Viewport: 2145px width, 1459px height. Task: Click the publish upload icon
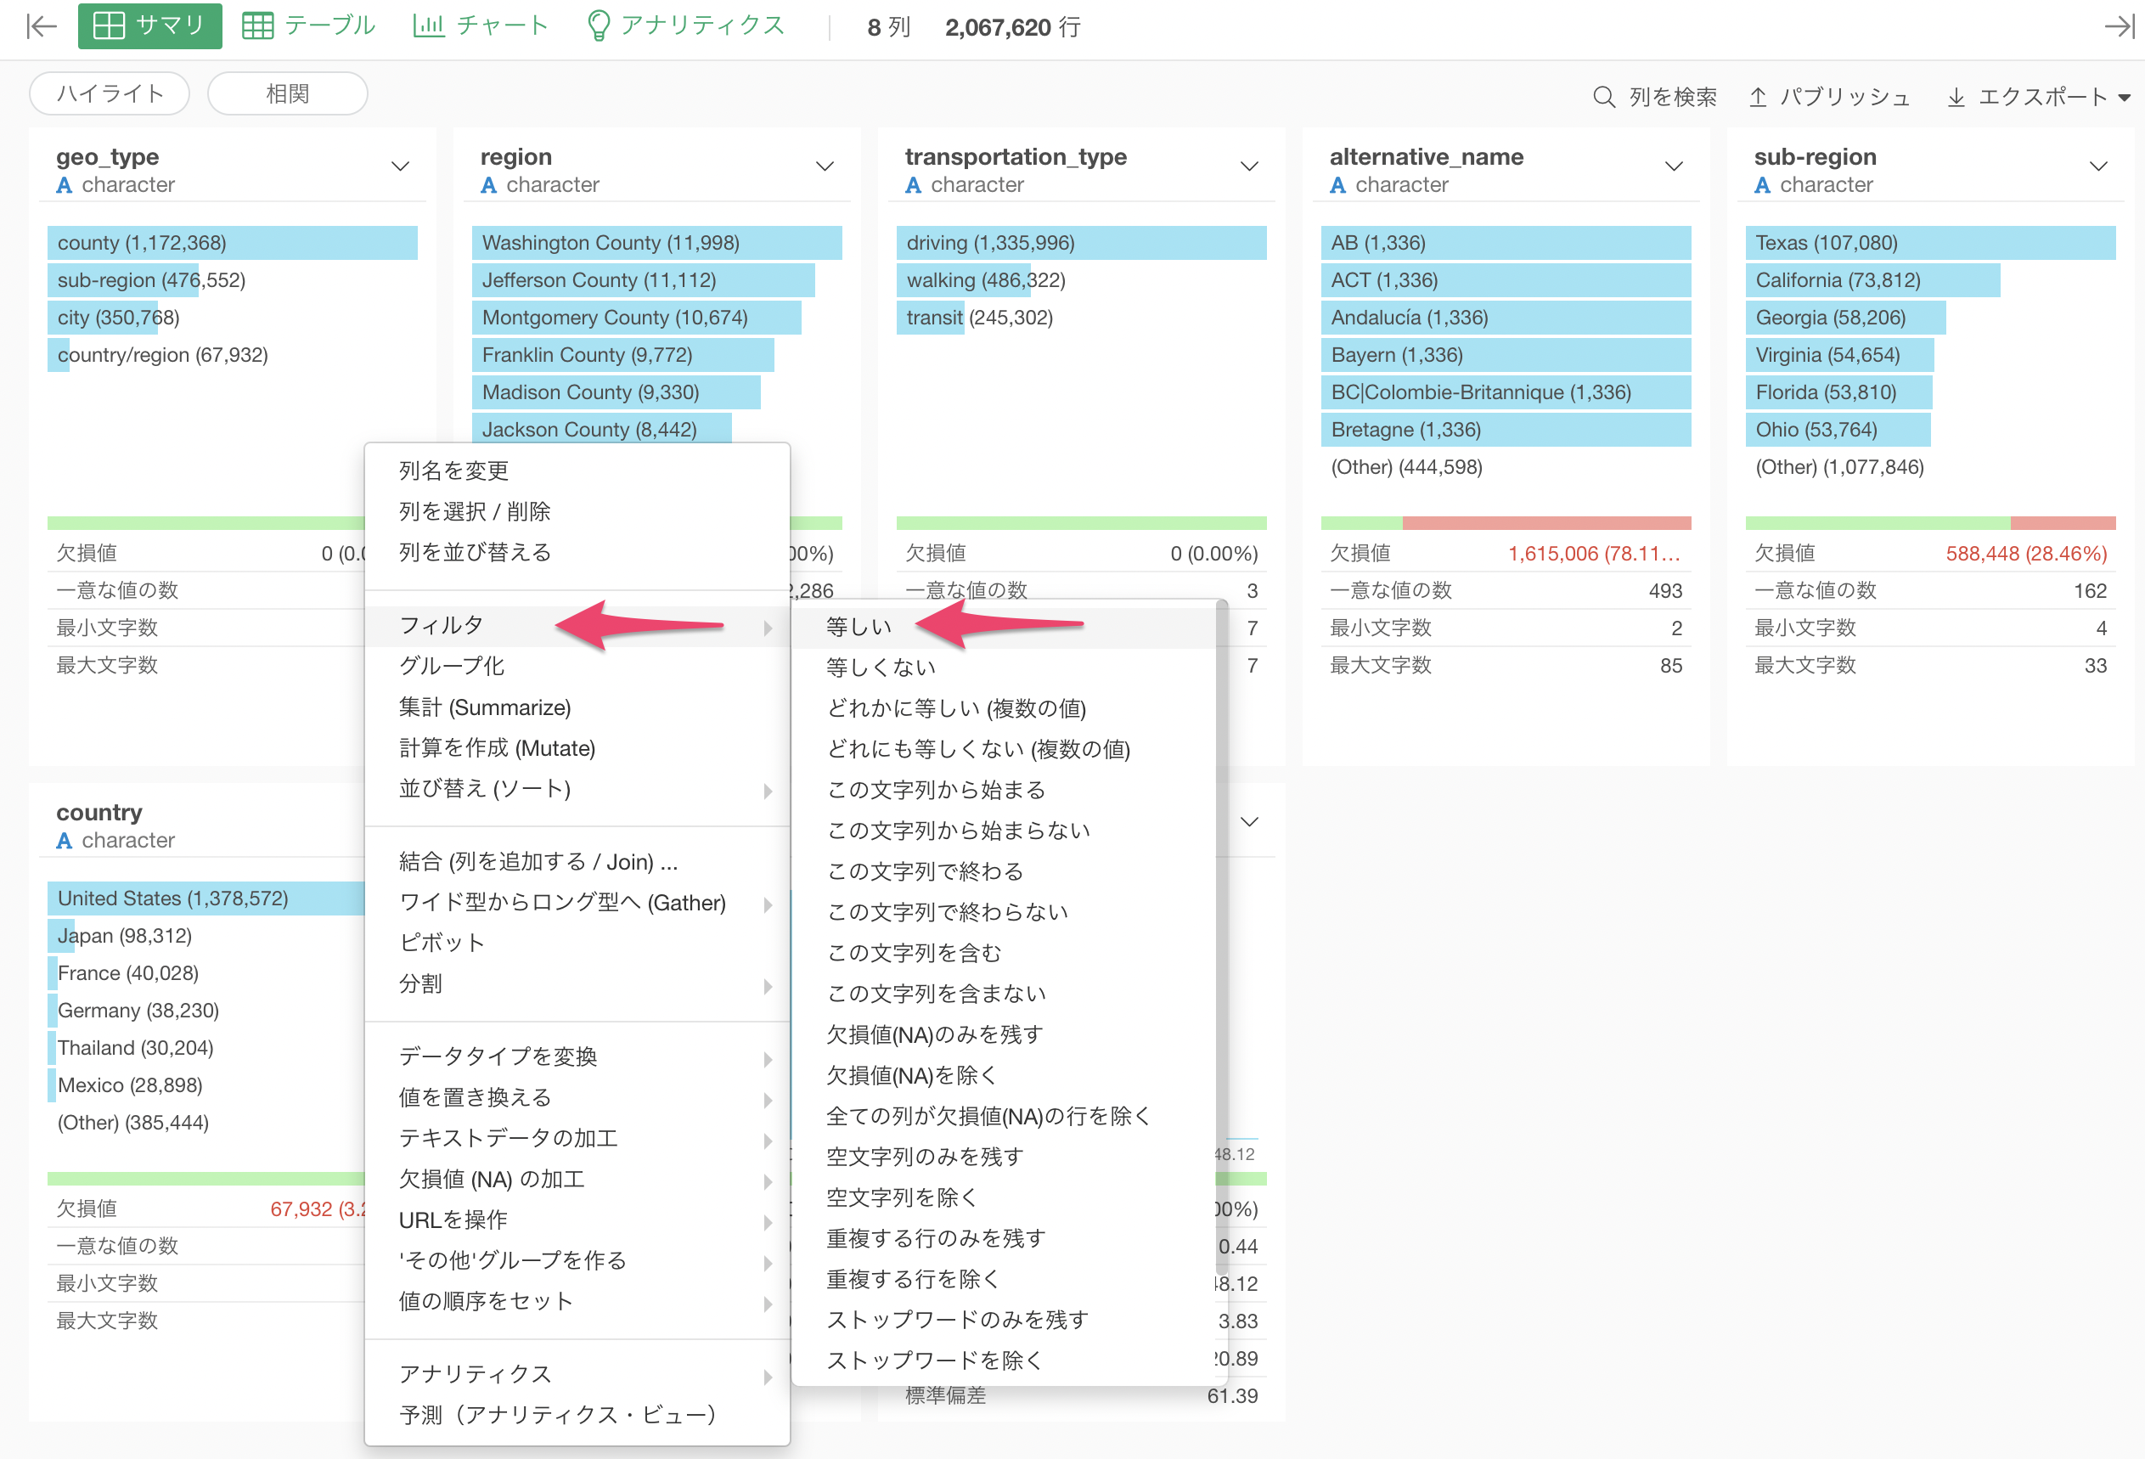click(x=1759, y=97)
